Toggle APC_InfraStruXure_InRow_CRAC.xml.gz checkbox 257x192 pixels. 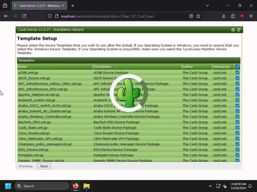coord(237,83)
